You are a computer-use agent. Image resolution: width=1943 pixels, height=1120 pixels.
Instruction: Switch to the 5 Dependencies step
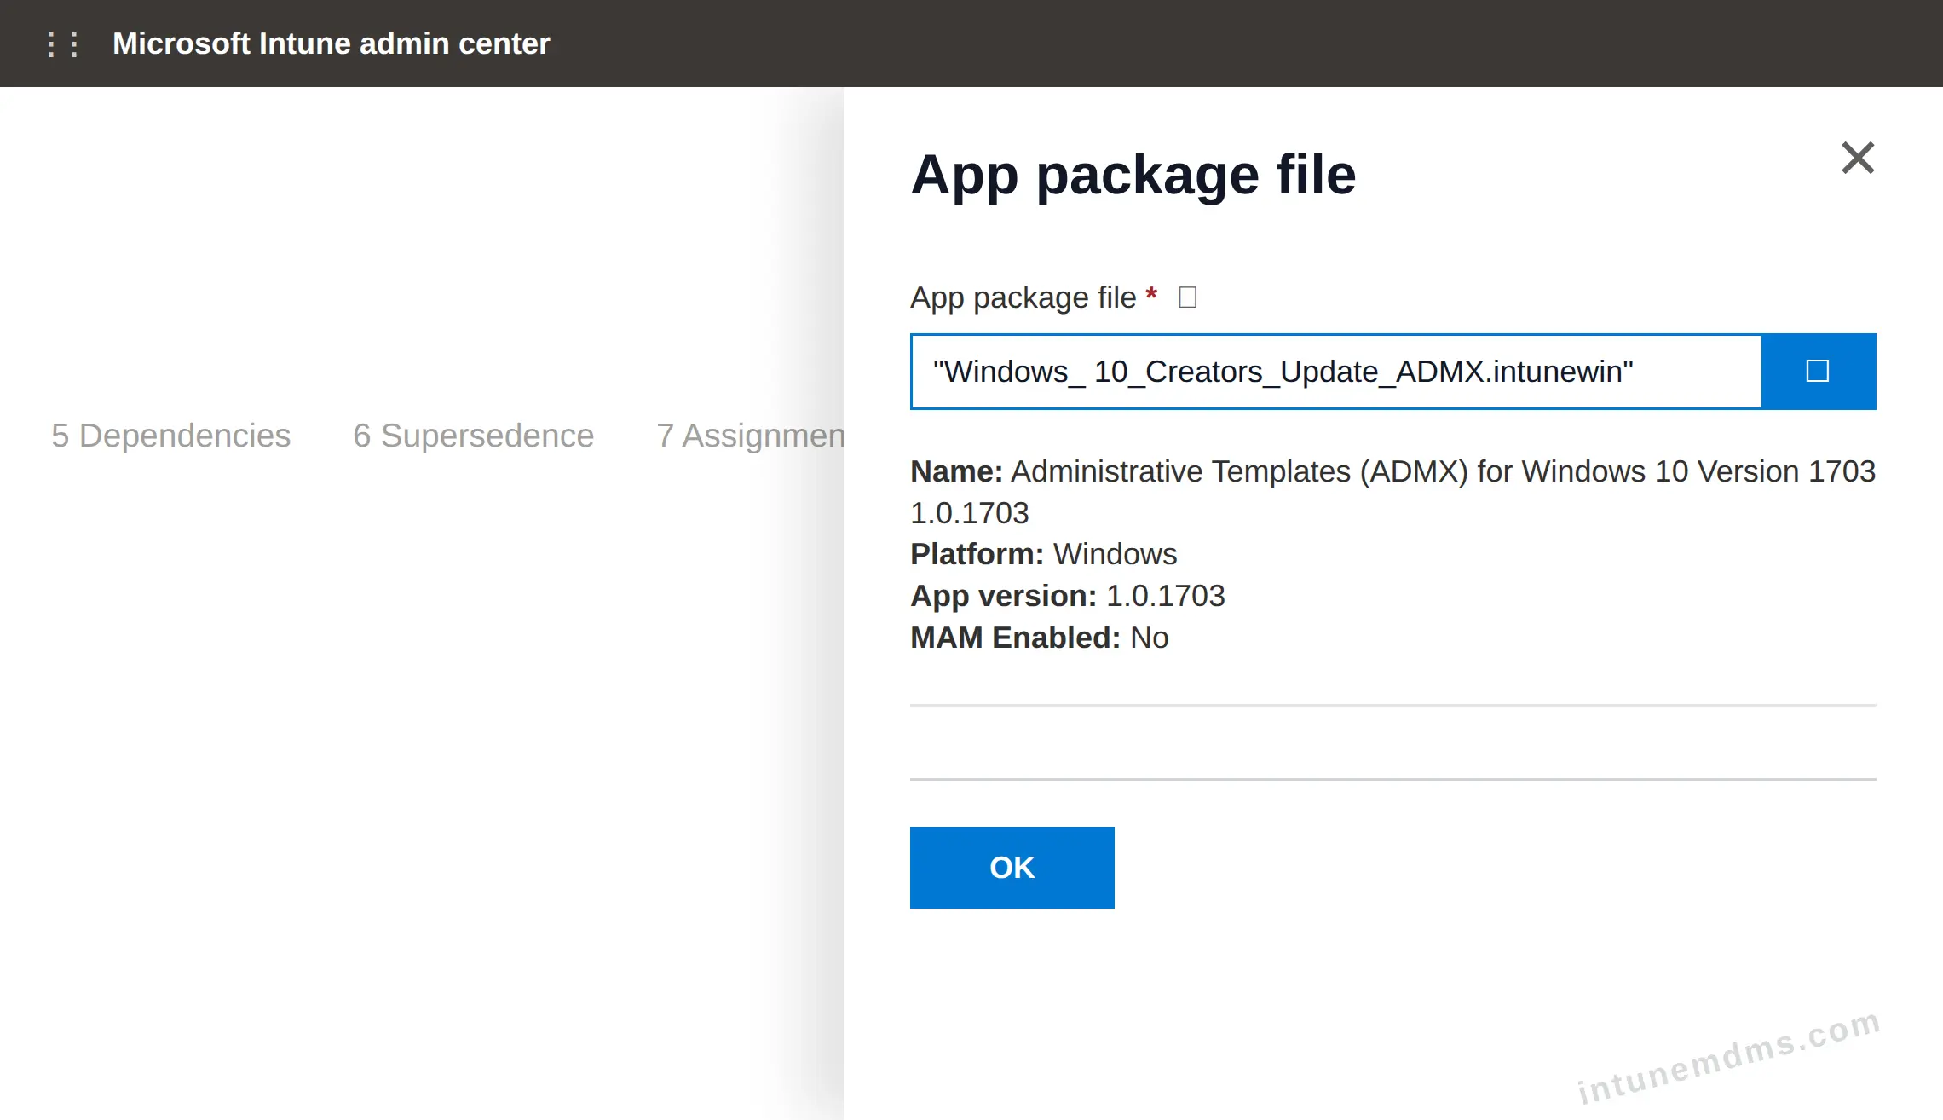pyautogui.click(x=170, y=436)
